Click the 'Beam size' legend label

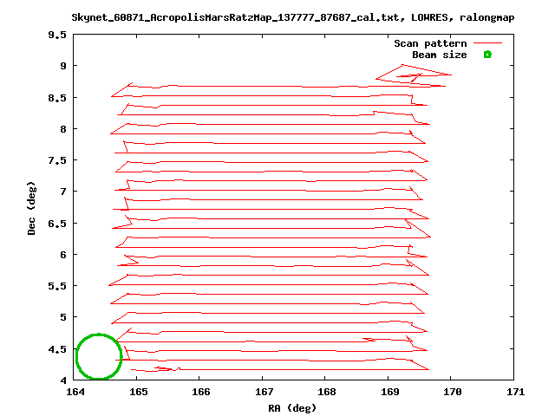pos(440,55)
